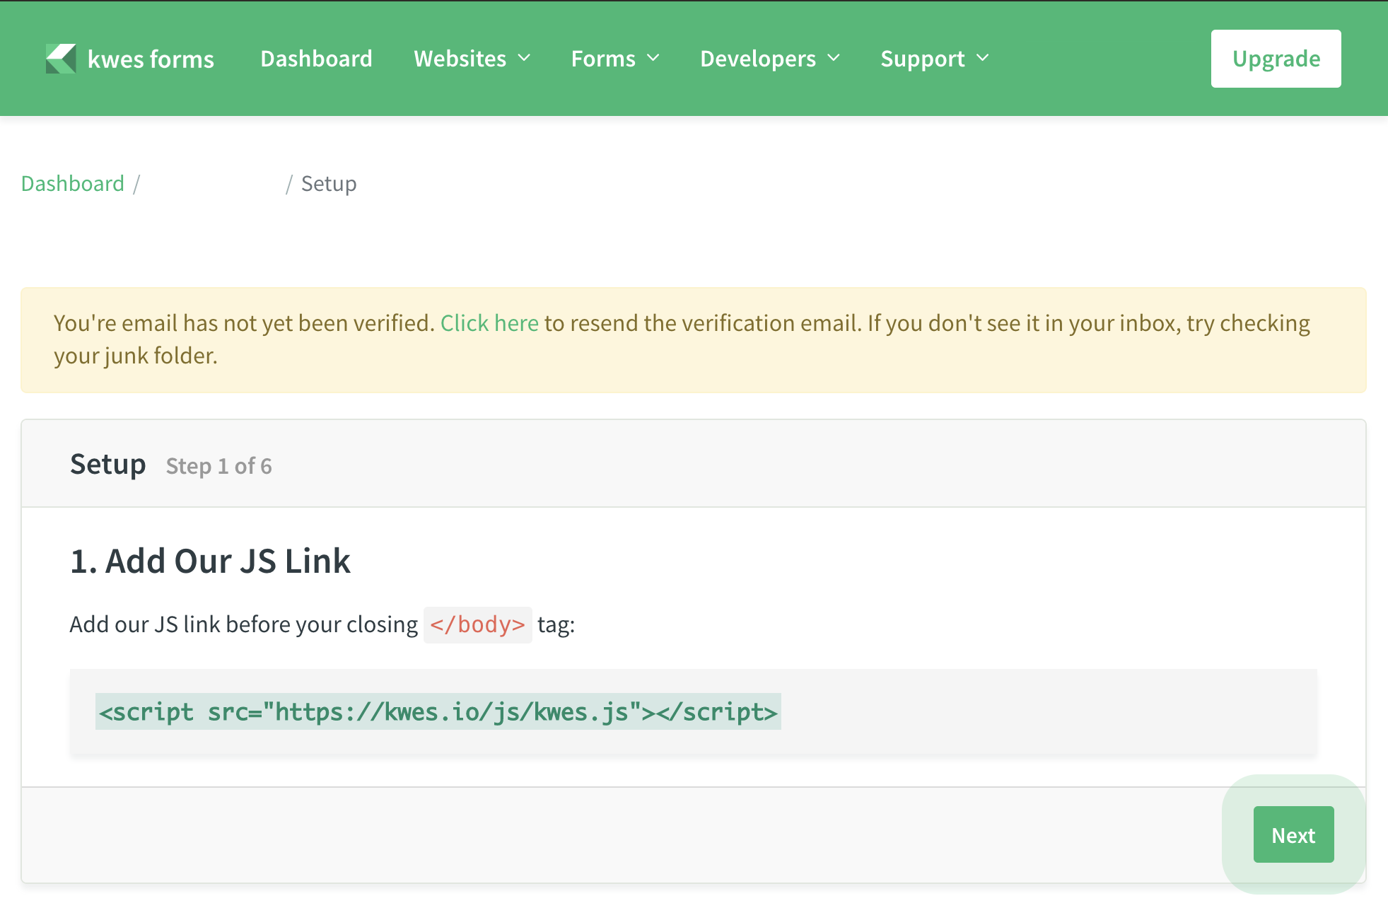This screenshot has width=1388, height=920.
Task: Open the Developers menu
Action: click(x=770, y=59)
